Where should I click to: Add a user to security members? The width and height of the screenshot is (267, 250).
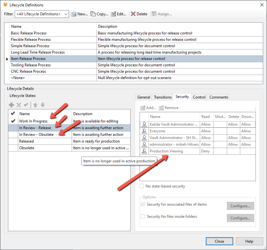(x=148, y=107)
